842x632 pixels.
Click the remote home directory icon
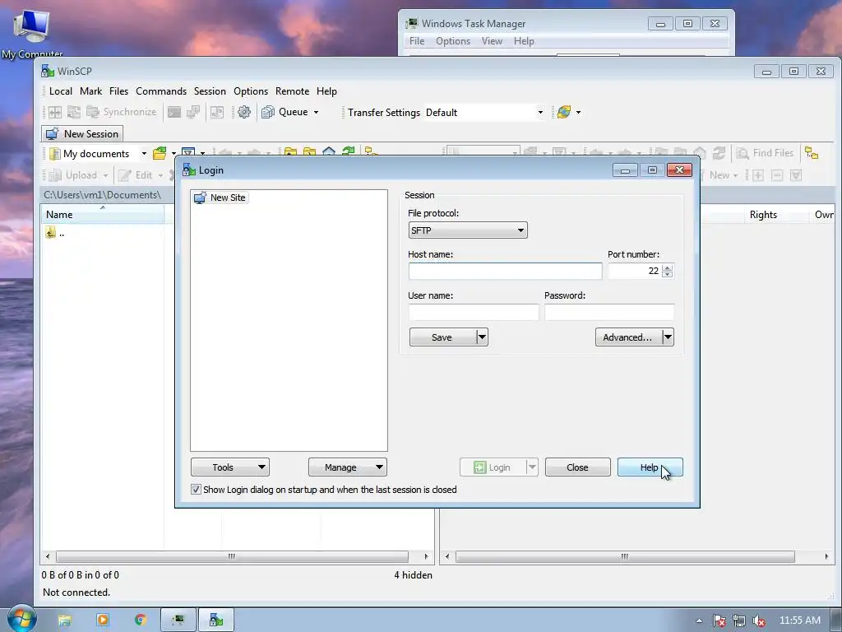699,153
